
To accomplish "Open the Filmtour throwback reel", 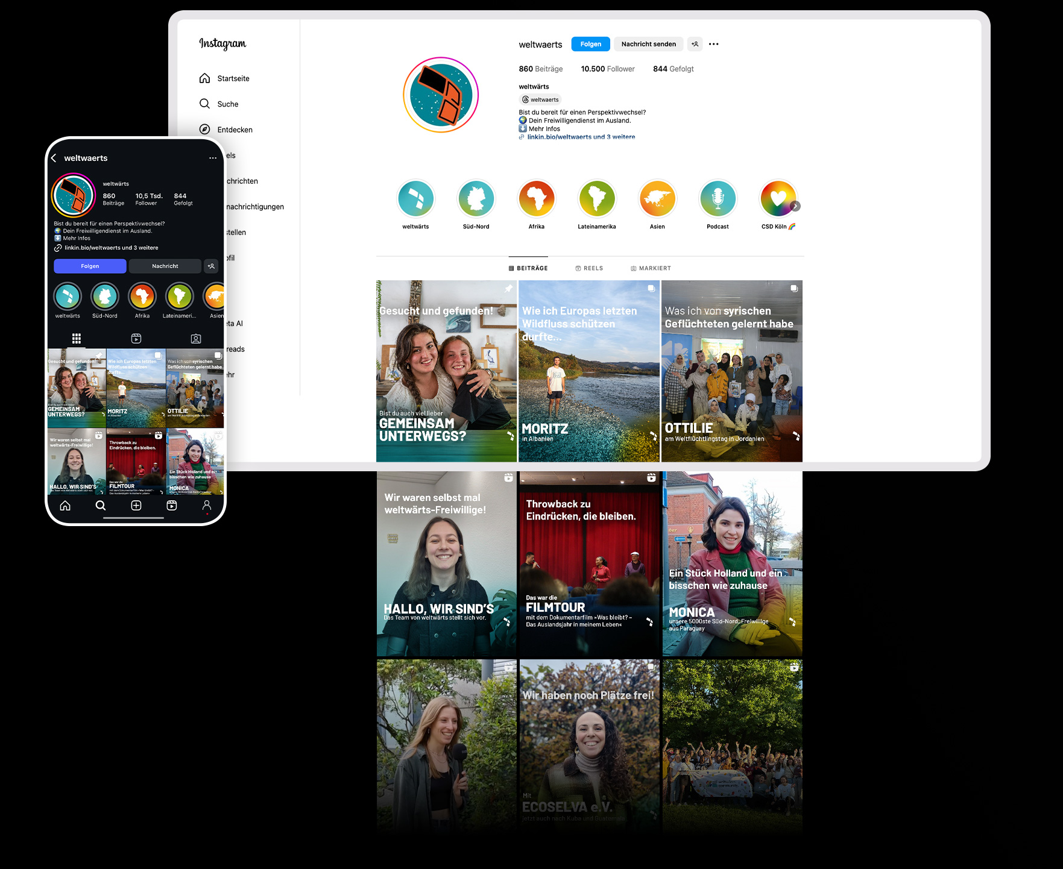I will coord(589,563).
